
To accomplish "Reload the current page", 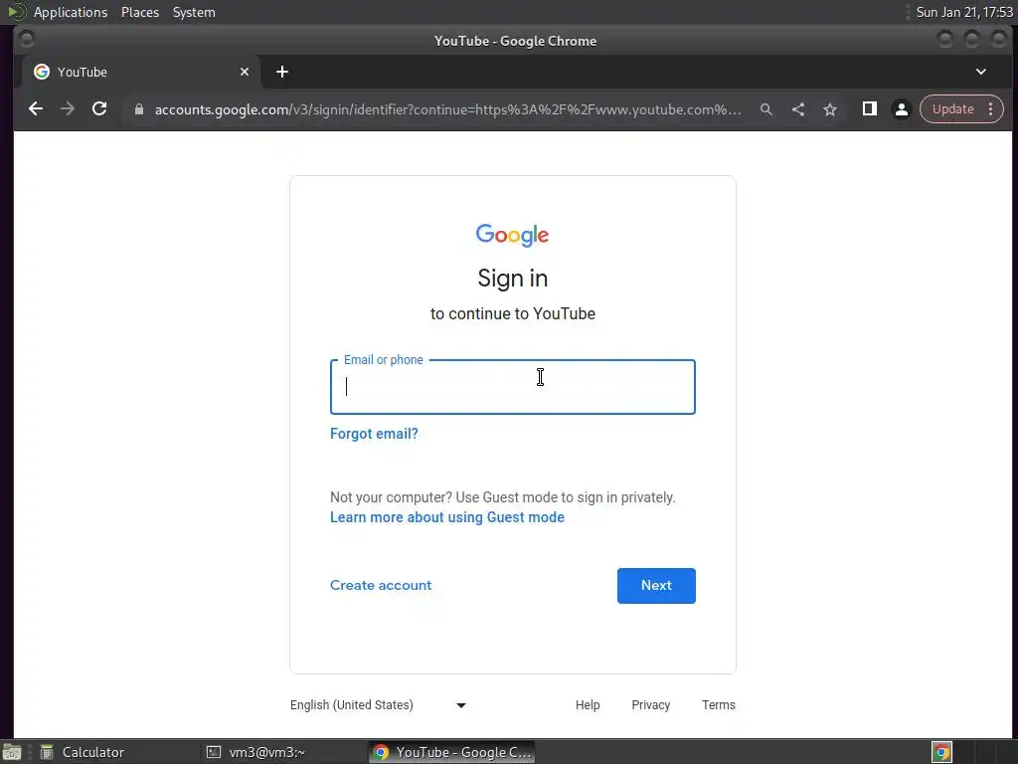I will click(x=99, y=109).
